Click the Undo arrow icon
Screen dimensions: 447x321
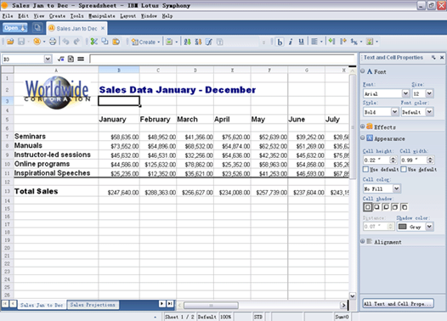point(65,42)
